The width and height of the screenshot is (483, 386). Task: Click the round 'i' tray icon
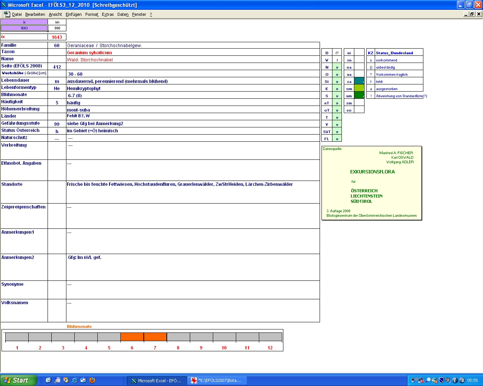(x=455, y=380)
